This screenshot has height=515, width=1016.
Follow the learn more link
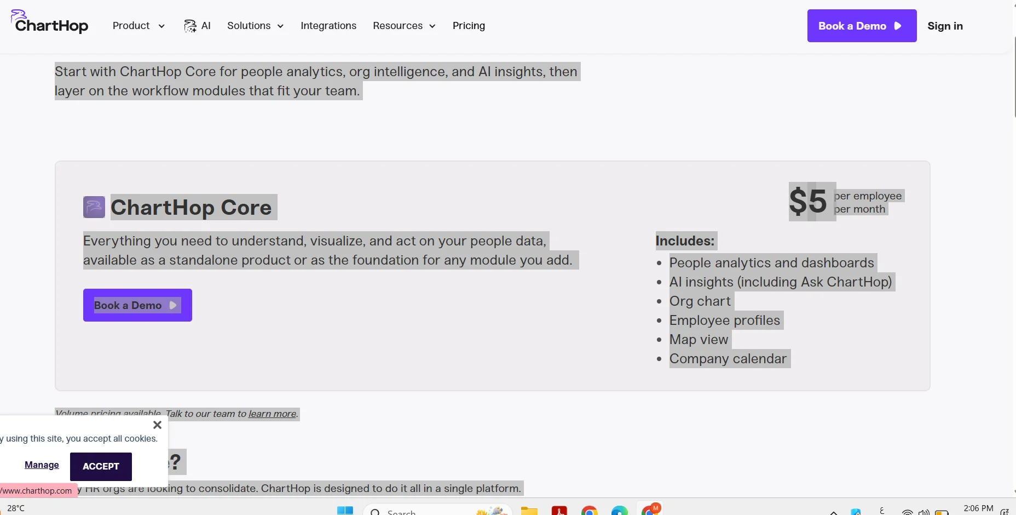tap(272, 414)
